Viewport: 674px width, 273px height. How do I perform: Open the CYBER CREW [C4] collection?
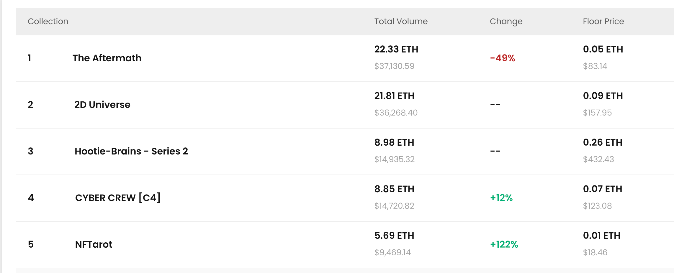point(118,198)
